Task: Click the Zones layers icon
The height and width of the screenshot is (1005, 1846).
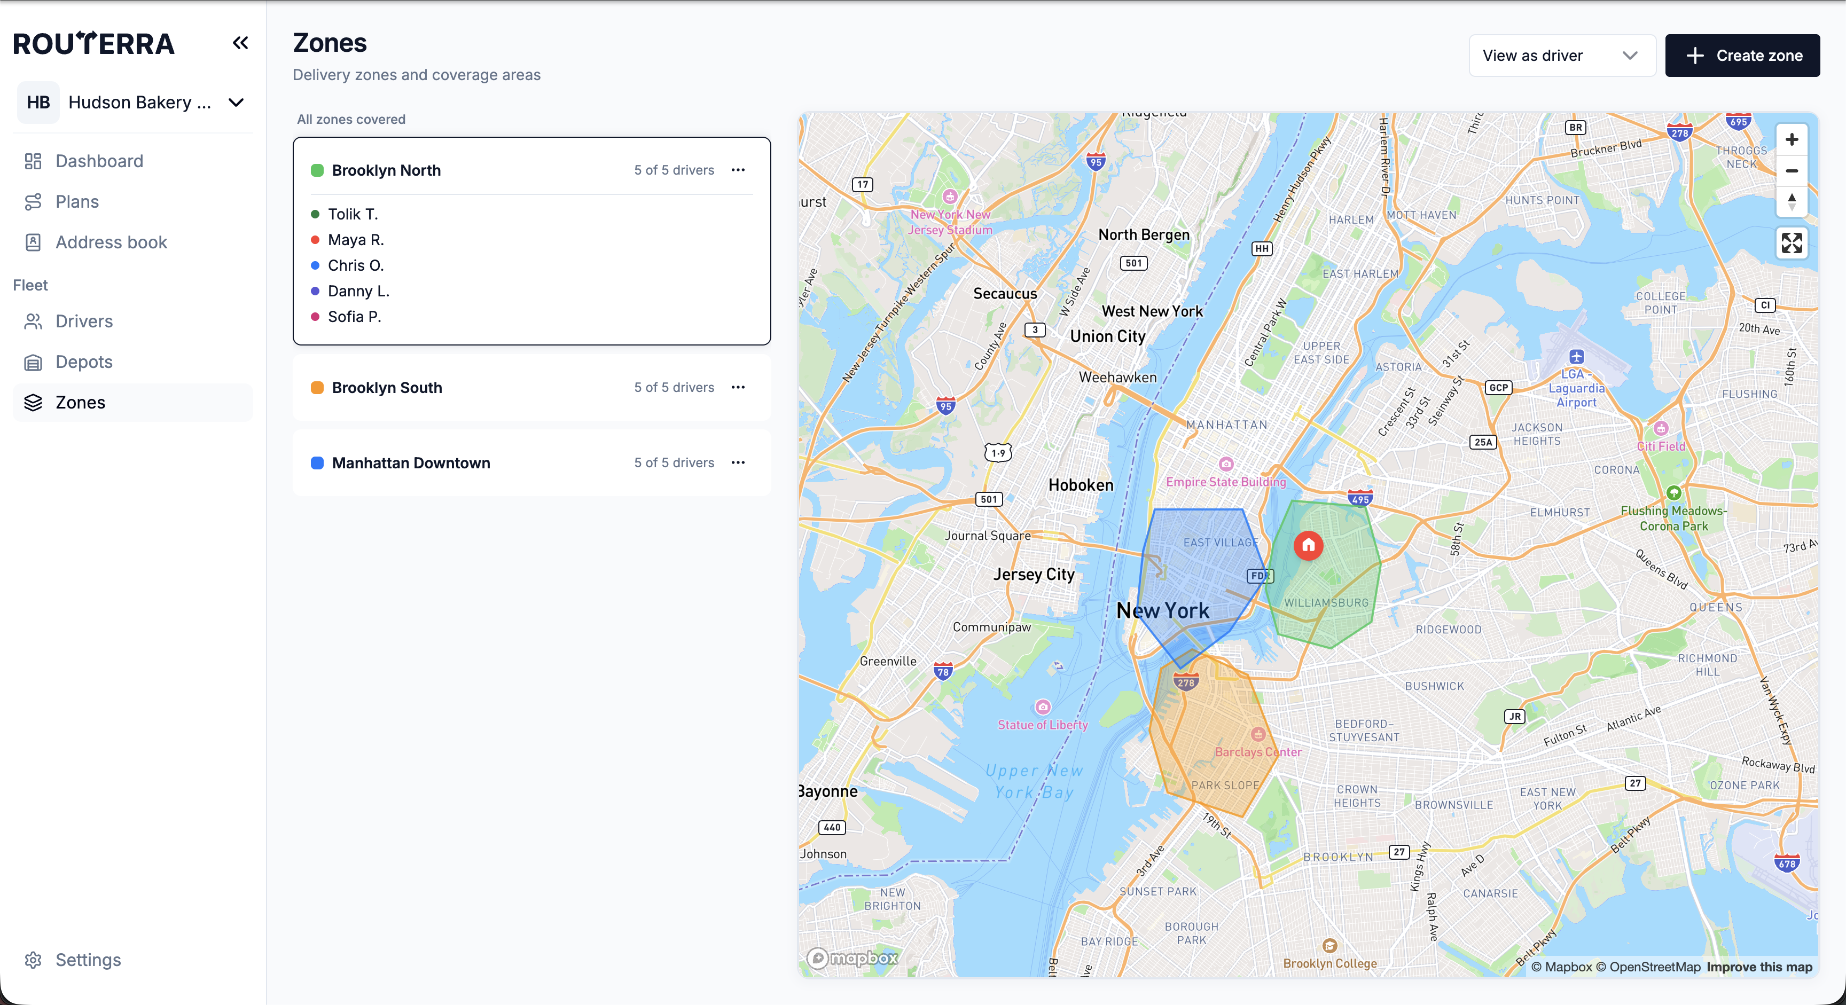Action: 33,403
